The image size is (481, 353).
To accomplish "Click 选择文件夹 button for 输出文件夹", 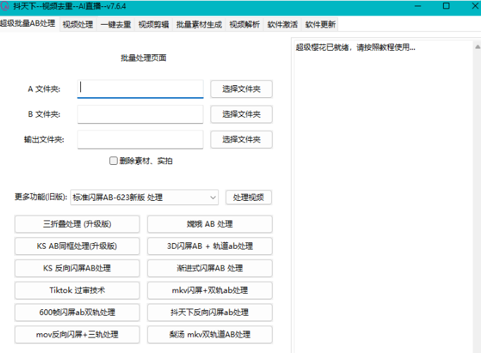I will pos(242,140).
